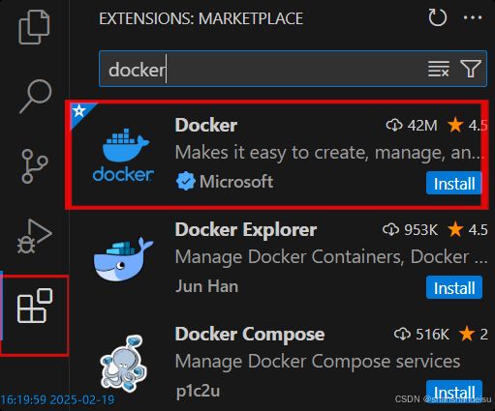Install the Docker Explorer extension
495x411 pixels.
(x=454, y=287)
